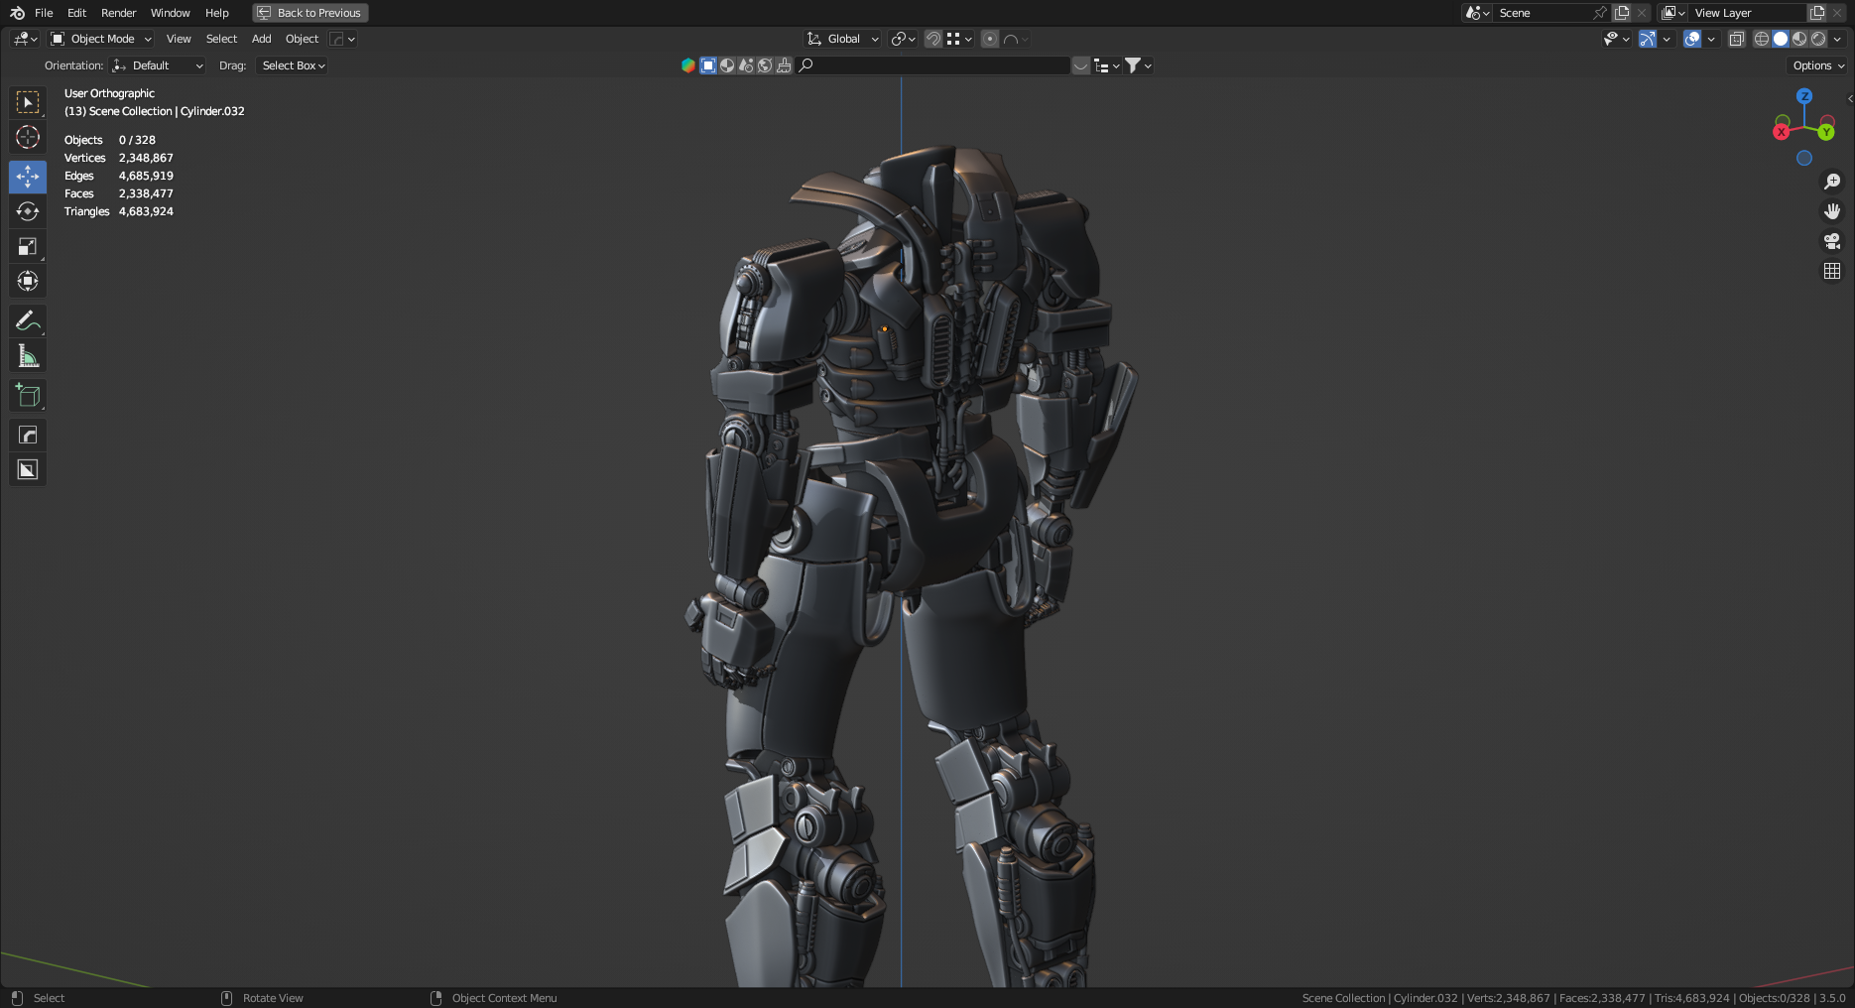Screen dimensions: 1855x1008
Task: Click the add view layer copy icon
Action: click(1817, 13)
